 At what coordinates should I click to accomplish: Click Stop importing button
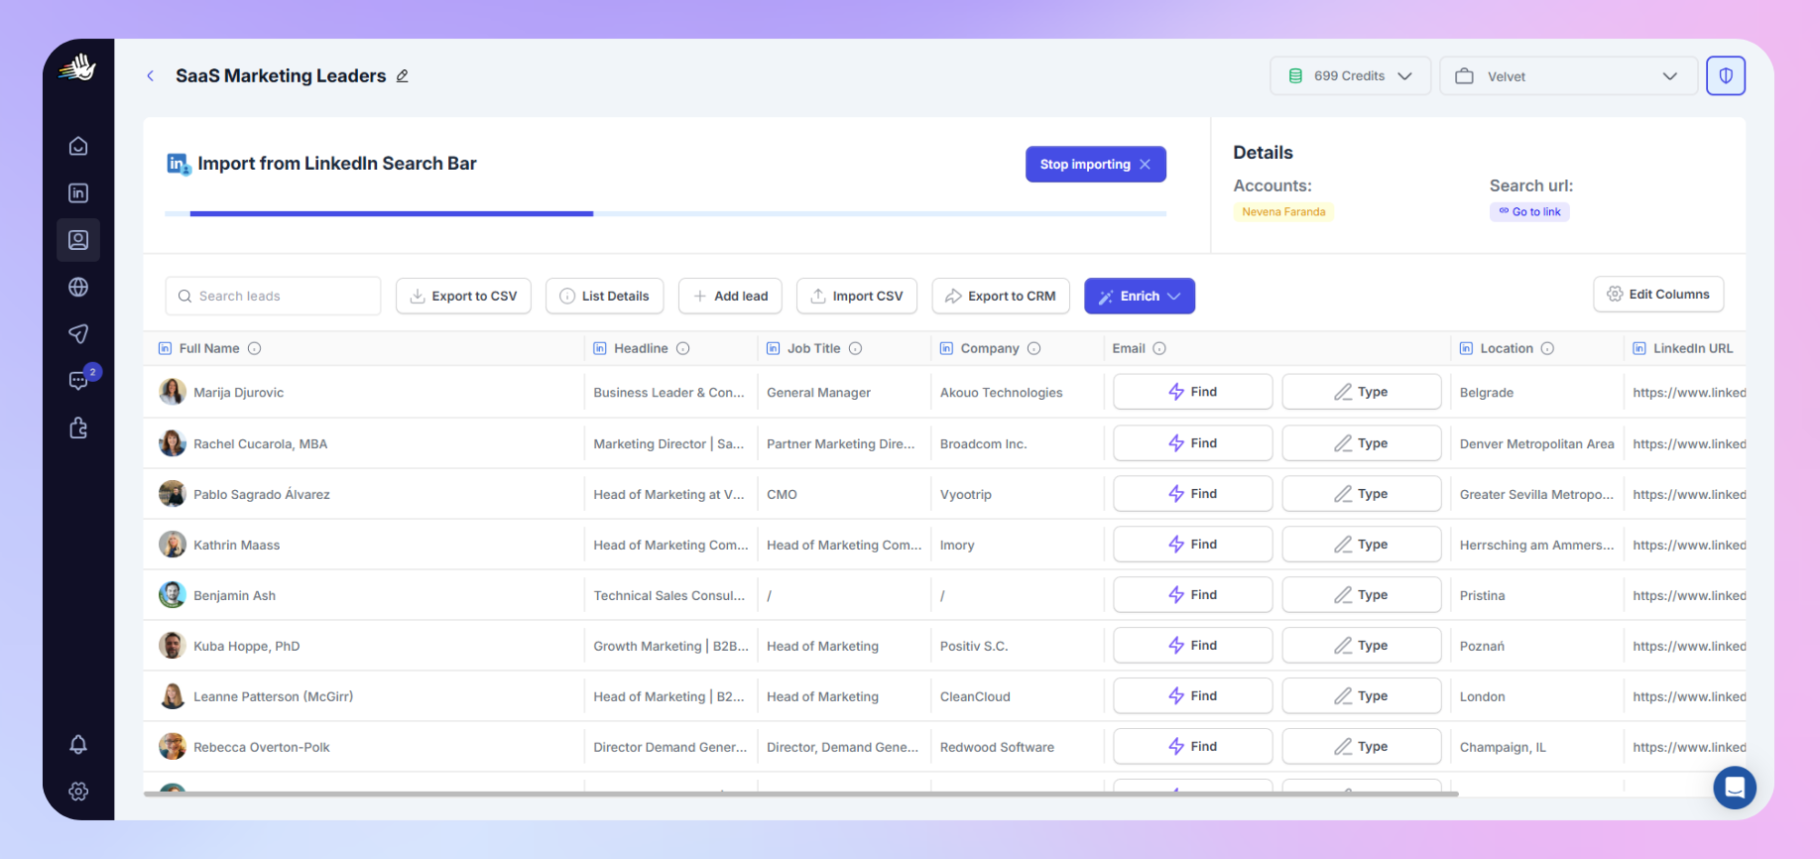click(x=1096, y=165)
